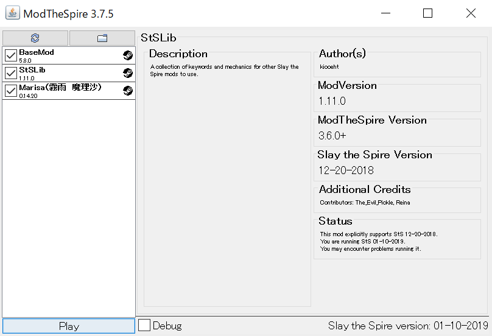The image size is (492, 336).
Task: Click the Play button
Action: point(69,326)
